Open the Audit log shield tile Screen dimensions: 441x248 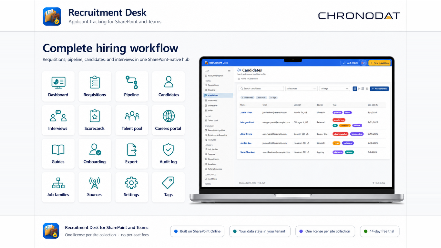coord(169,154)
